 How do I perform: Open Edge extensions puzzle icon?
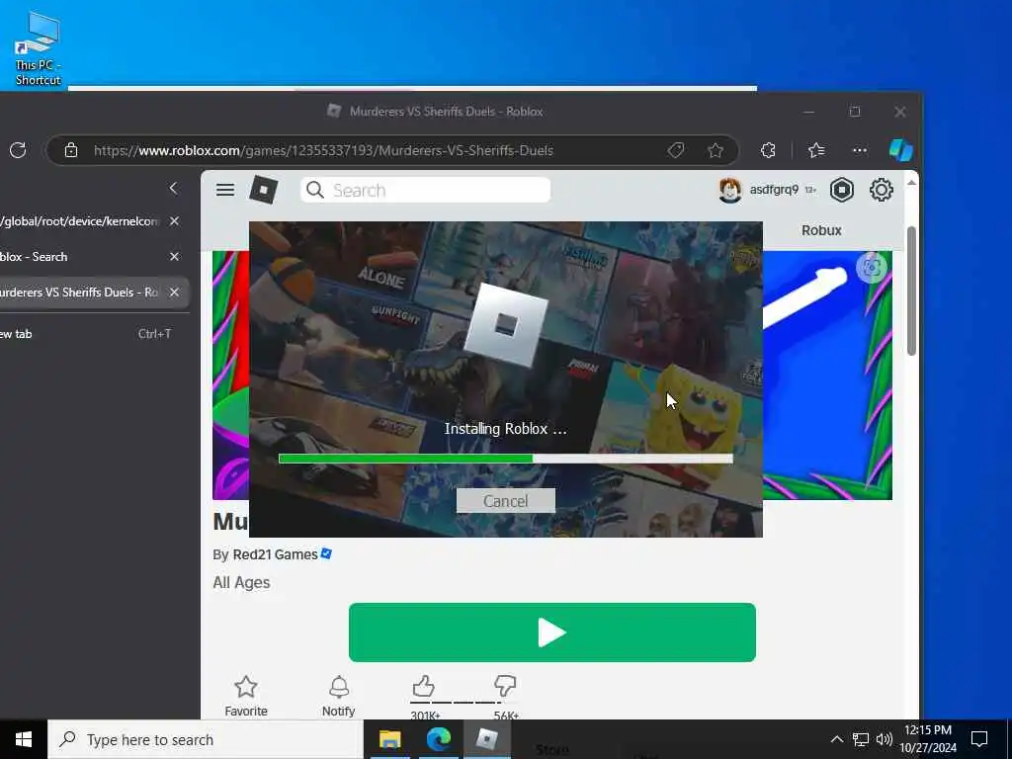click(768, 150)
